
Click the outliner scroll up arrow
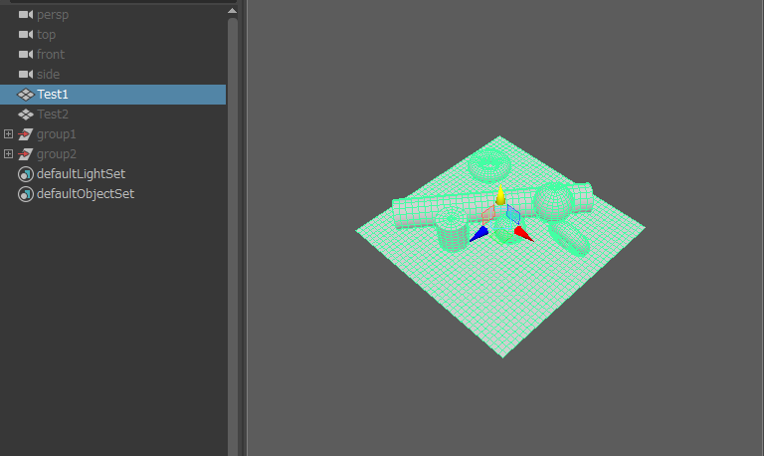point(233,11)
